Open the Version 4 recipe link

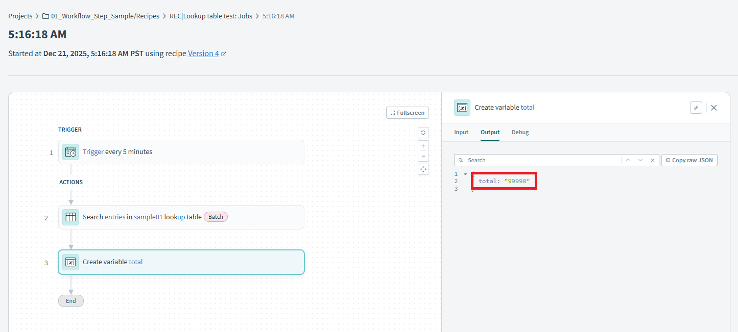coord(203,54)
